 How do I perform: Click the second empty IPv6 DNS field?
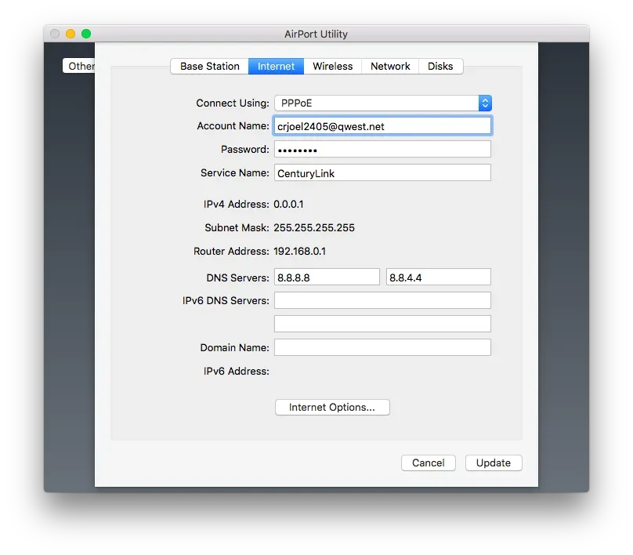(x=382, y=323)
